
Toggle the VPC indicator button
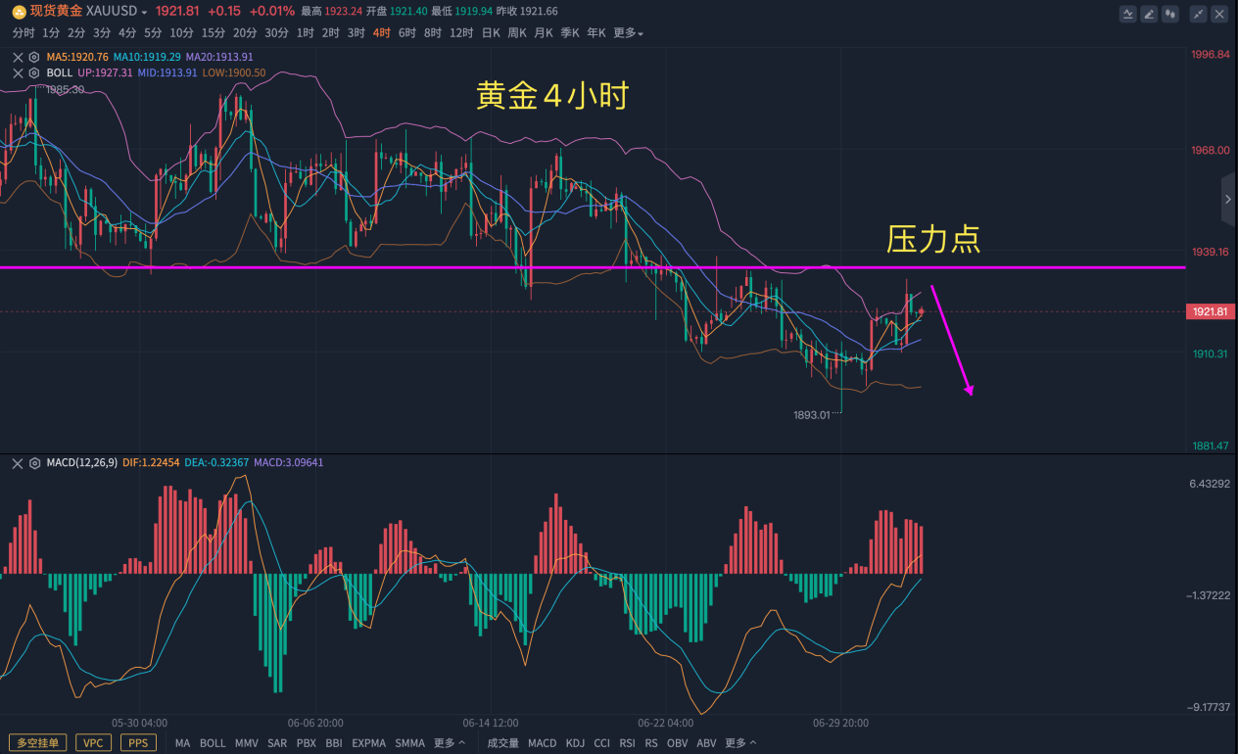93,743
